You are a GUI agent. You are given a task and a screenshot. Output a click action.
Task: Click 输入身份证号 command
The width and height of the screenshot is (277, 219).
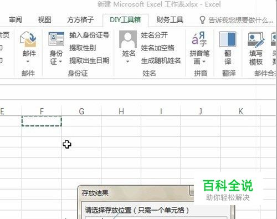coord(89,35)
